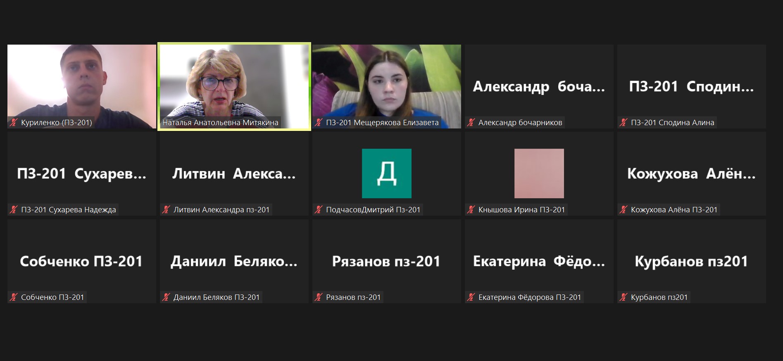Click the name label 'Куриленко (ПЗ-201)'

[x=57, y=122]
